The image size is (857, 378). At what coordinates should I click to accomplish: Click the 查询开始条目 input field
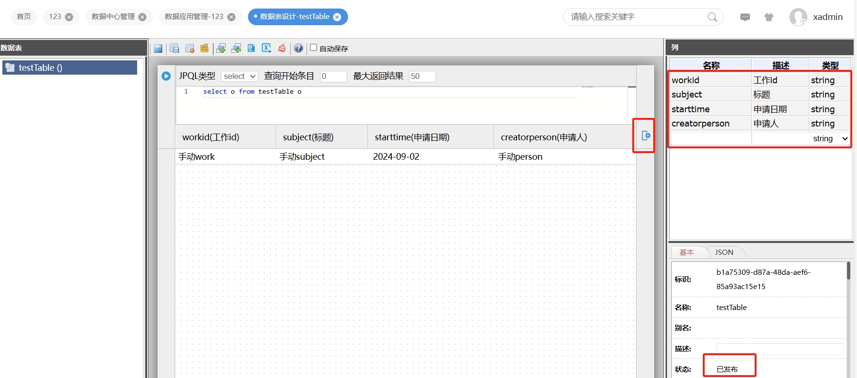(x=333, y=76)
